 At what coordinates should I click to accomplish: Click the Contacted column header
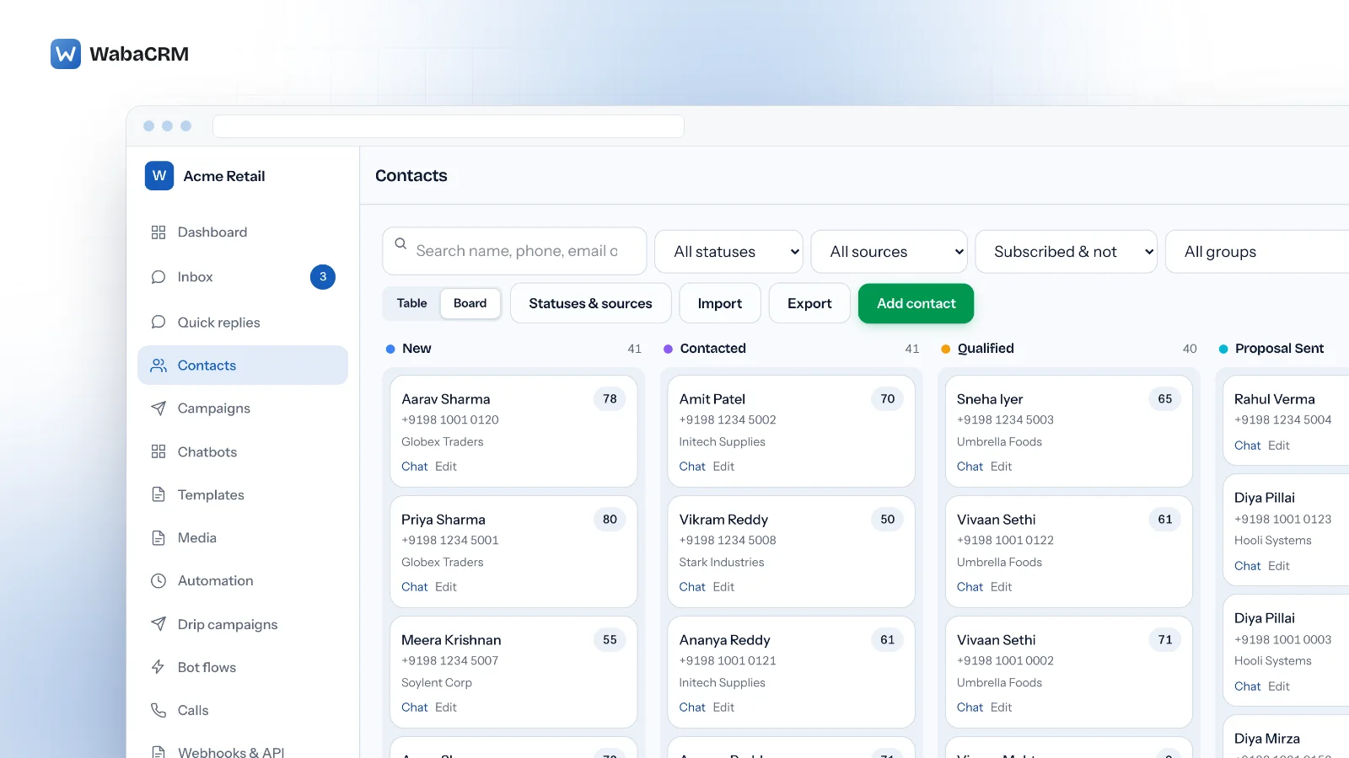(x=713, y=349)
